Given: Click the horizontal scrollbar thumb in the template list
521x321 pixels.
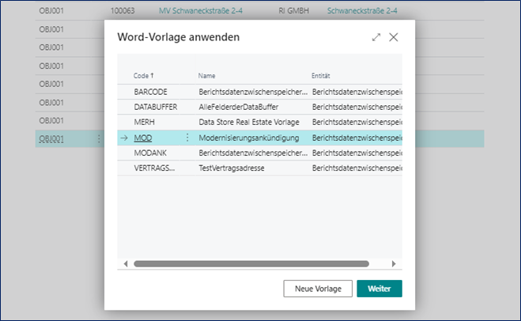Looking at the screenshot, I should [x=251, y=264].
